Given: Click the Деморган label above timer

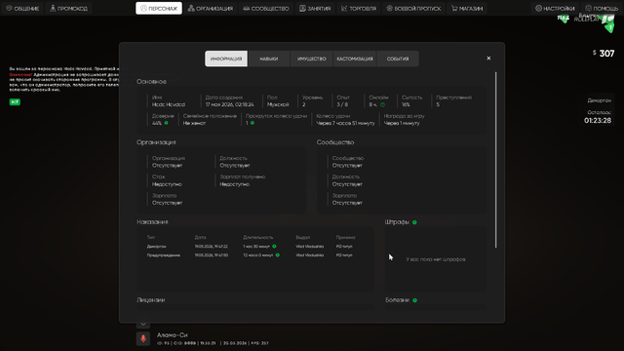Looking at the screenshot, I should pyautogui.click(x=600, y=100).
